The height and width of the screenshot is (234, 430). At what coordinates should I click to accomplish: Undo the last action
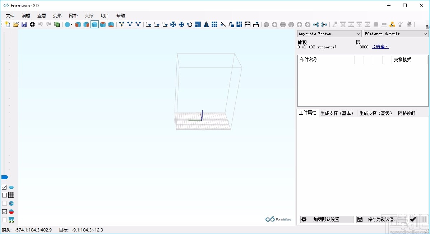pos(40,24)
